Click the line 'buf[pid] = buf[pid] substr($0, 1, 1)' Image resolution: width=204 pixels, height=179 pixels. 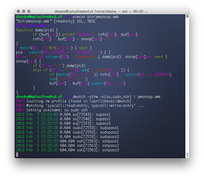(x=87, y=83)
